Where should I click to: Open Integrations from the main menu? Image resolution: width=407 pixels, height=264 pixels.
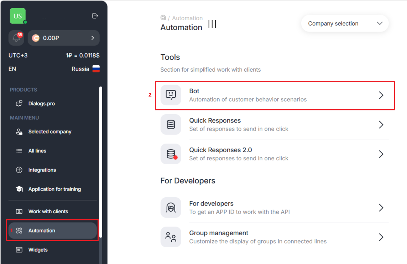(x=42, y=170)
